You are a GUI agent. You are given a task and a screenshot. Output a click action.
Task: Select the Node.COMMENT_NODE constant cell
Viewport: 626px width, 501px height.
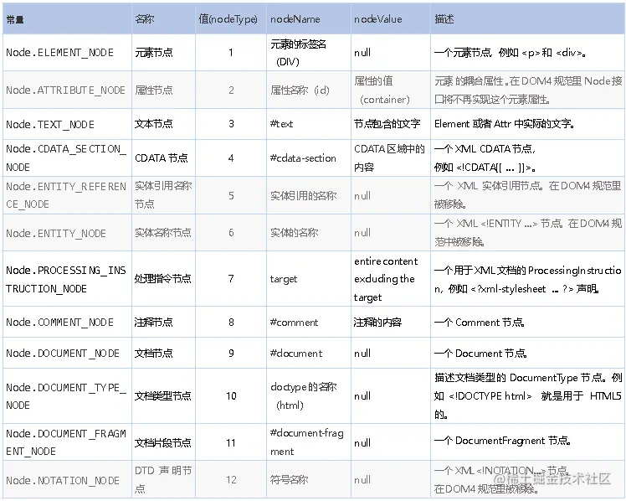pyautogui.click(x=67, y=322)
